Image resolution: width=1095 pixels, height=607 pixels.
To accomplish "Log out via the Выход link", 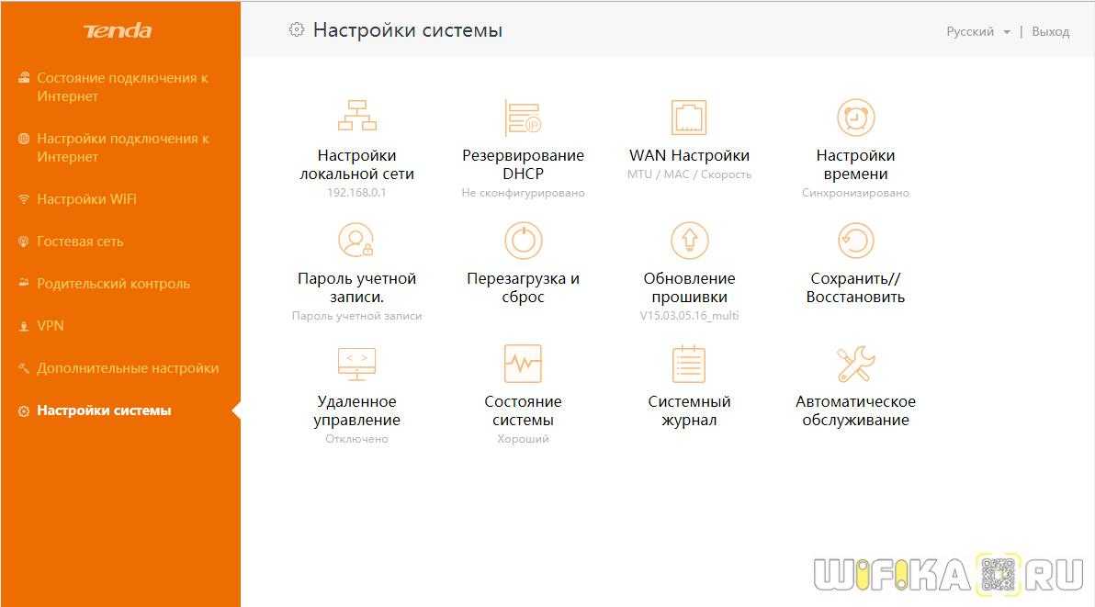I will (x=1050, y=31).
